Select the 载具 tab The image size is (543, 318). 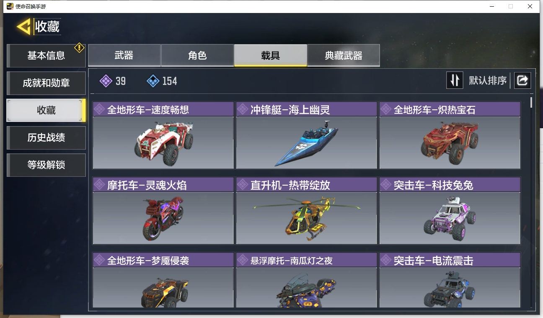[270, 55]
